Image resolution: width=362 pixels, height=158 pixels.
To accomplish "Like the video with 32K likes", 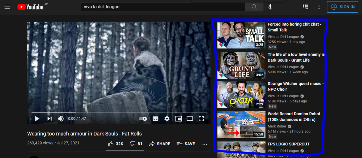I will 116,144.
